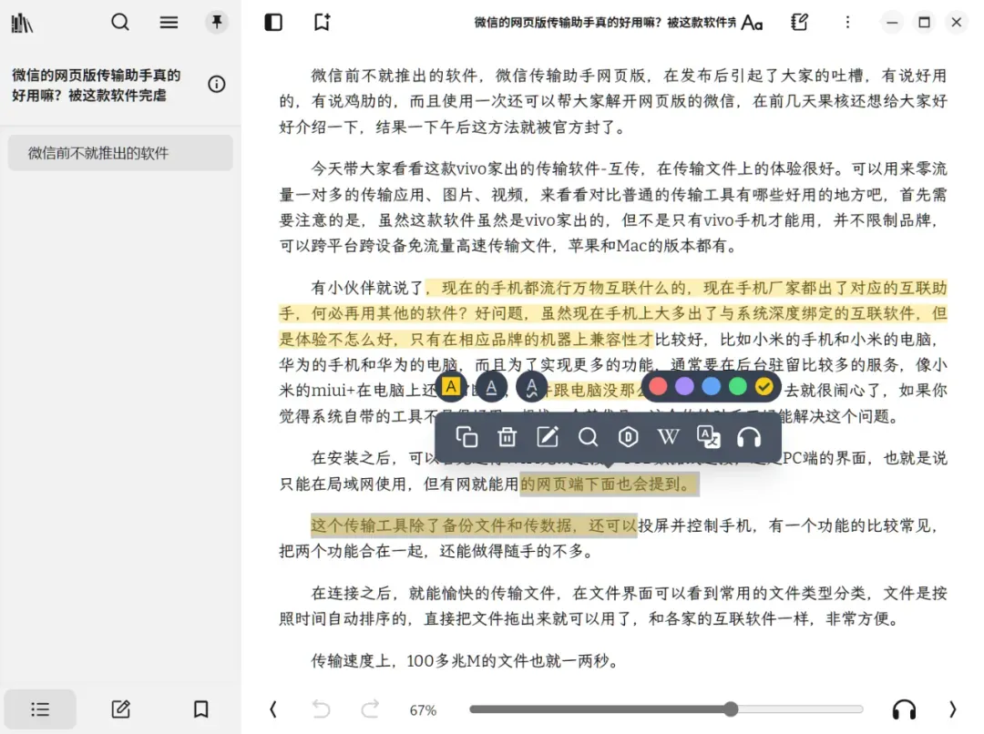Switch to the bookmarks tab
This screenshot has width=984, height=734.
(x=200, y=709)
